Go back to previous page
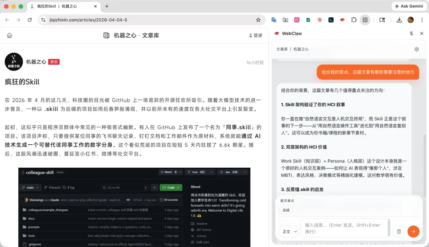Image resolution: width=429 pixels, height=247 pixels. click(x=7, y=20)
